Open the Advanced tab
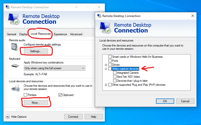Viewport: 201px width, 125px height. [x=76, y=34]
